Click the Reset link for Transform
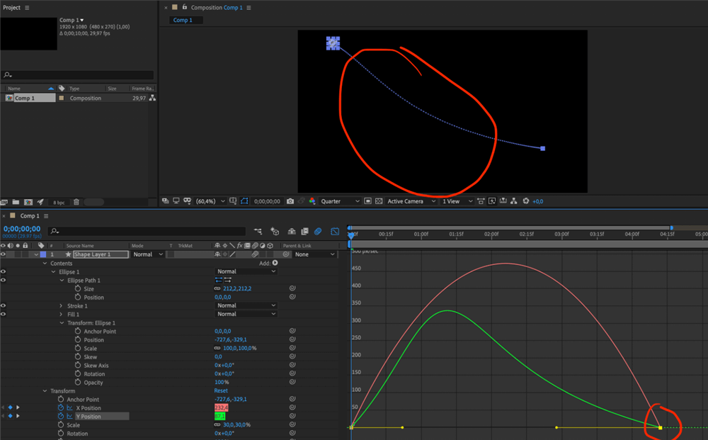 [x=220, y=390]
